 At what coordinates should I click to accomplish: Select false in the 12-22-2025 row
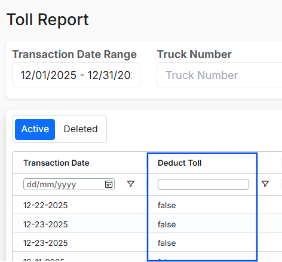[x=167, y=205]
